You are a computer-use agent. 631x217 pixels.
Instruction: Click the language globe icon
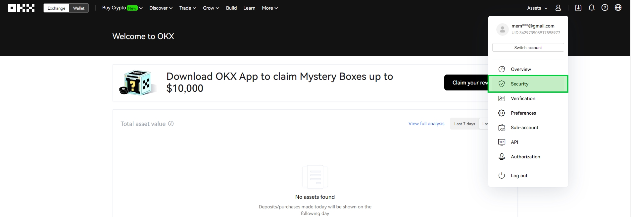618,8
